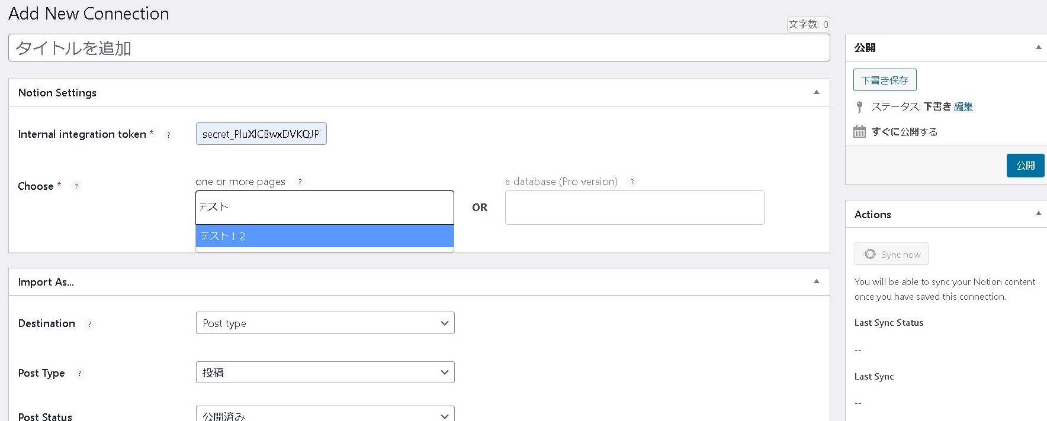Image resolution: width=1047 pixels, height=421 pixels.
Task: Click the blue 公開 publish button
Action: pos(1025,166)
